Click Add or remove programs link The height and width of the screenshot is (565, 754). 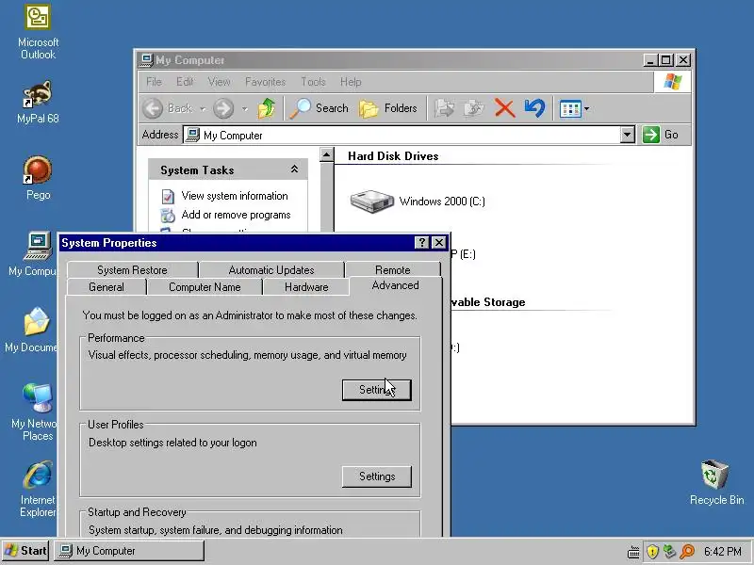click(237, 215)
